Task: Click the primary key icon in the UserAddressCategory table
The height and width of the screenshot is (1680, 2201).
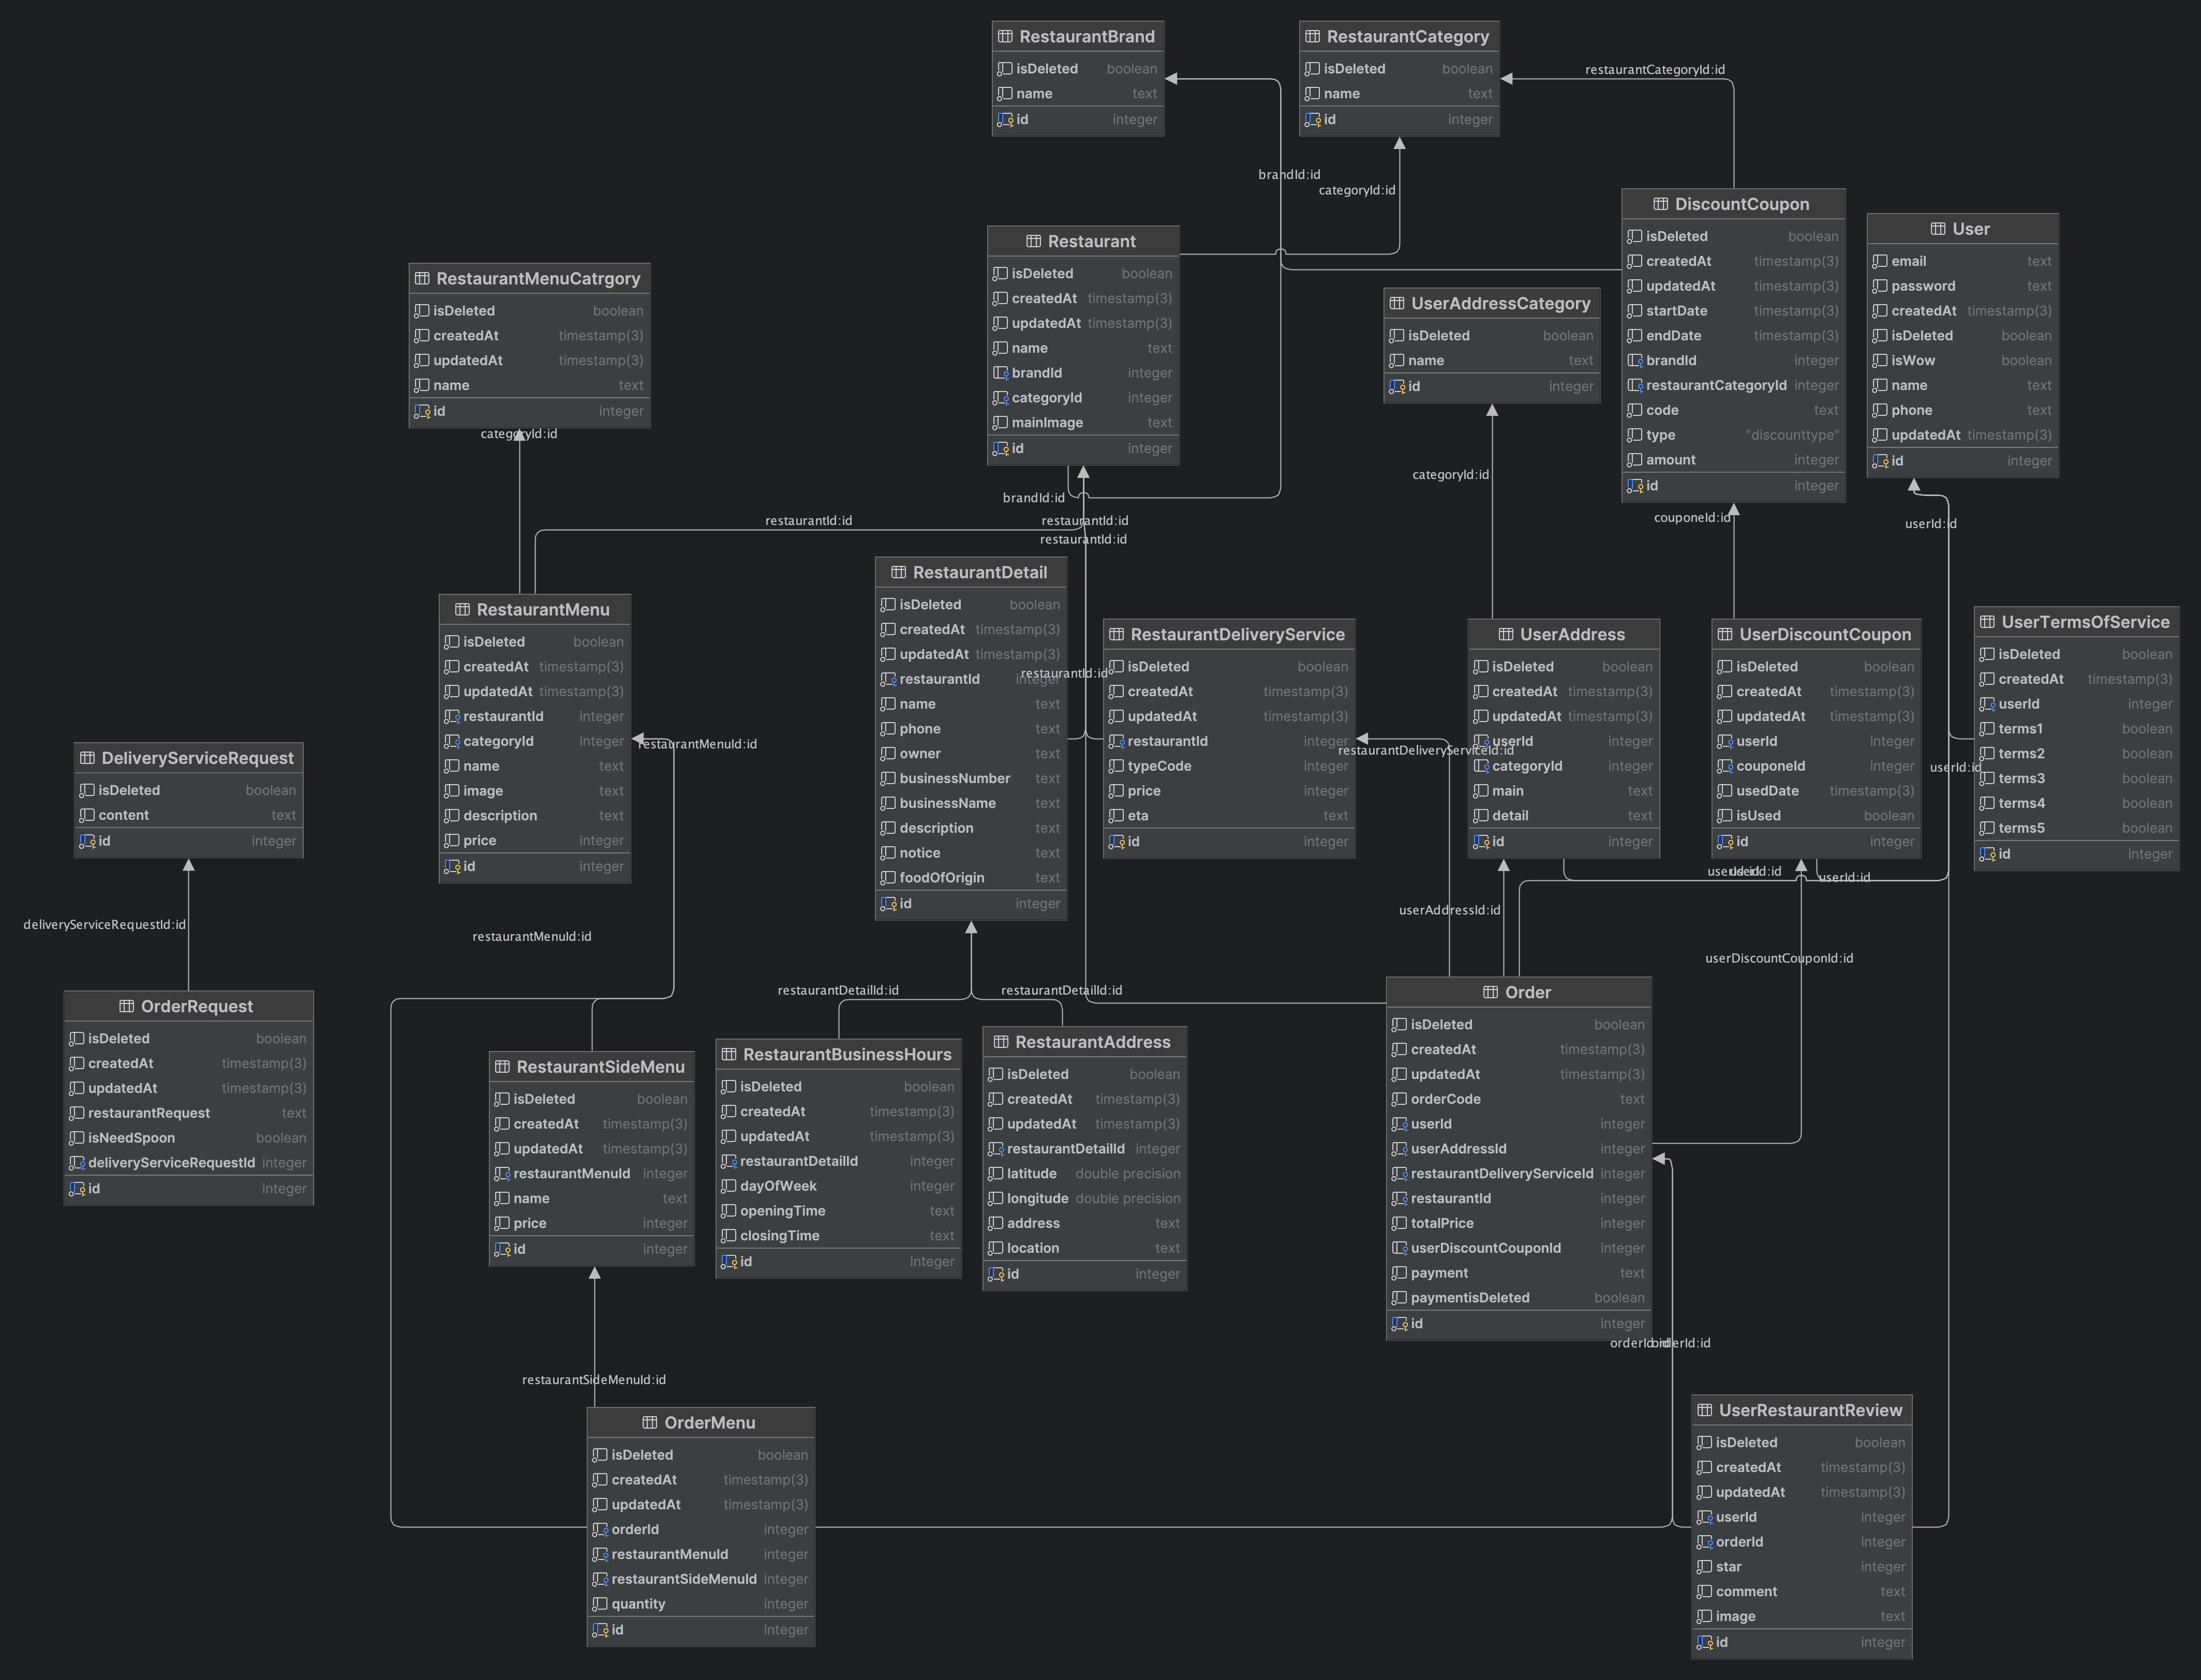Action: tap(1396, 387)
